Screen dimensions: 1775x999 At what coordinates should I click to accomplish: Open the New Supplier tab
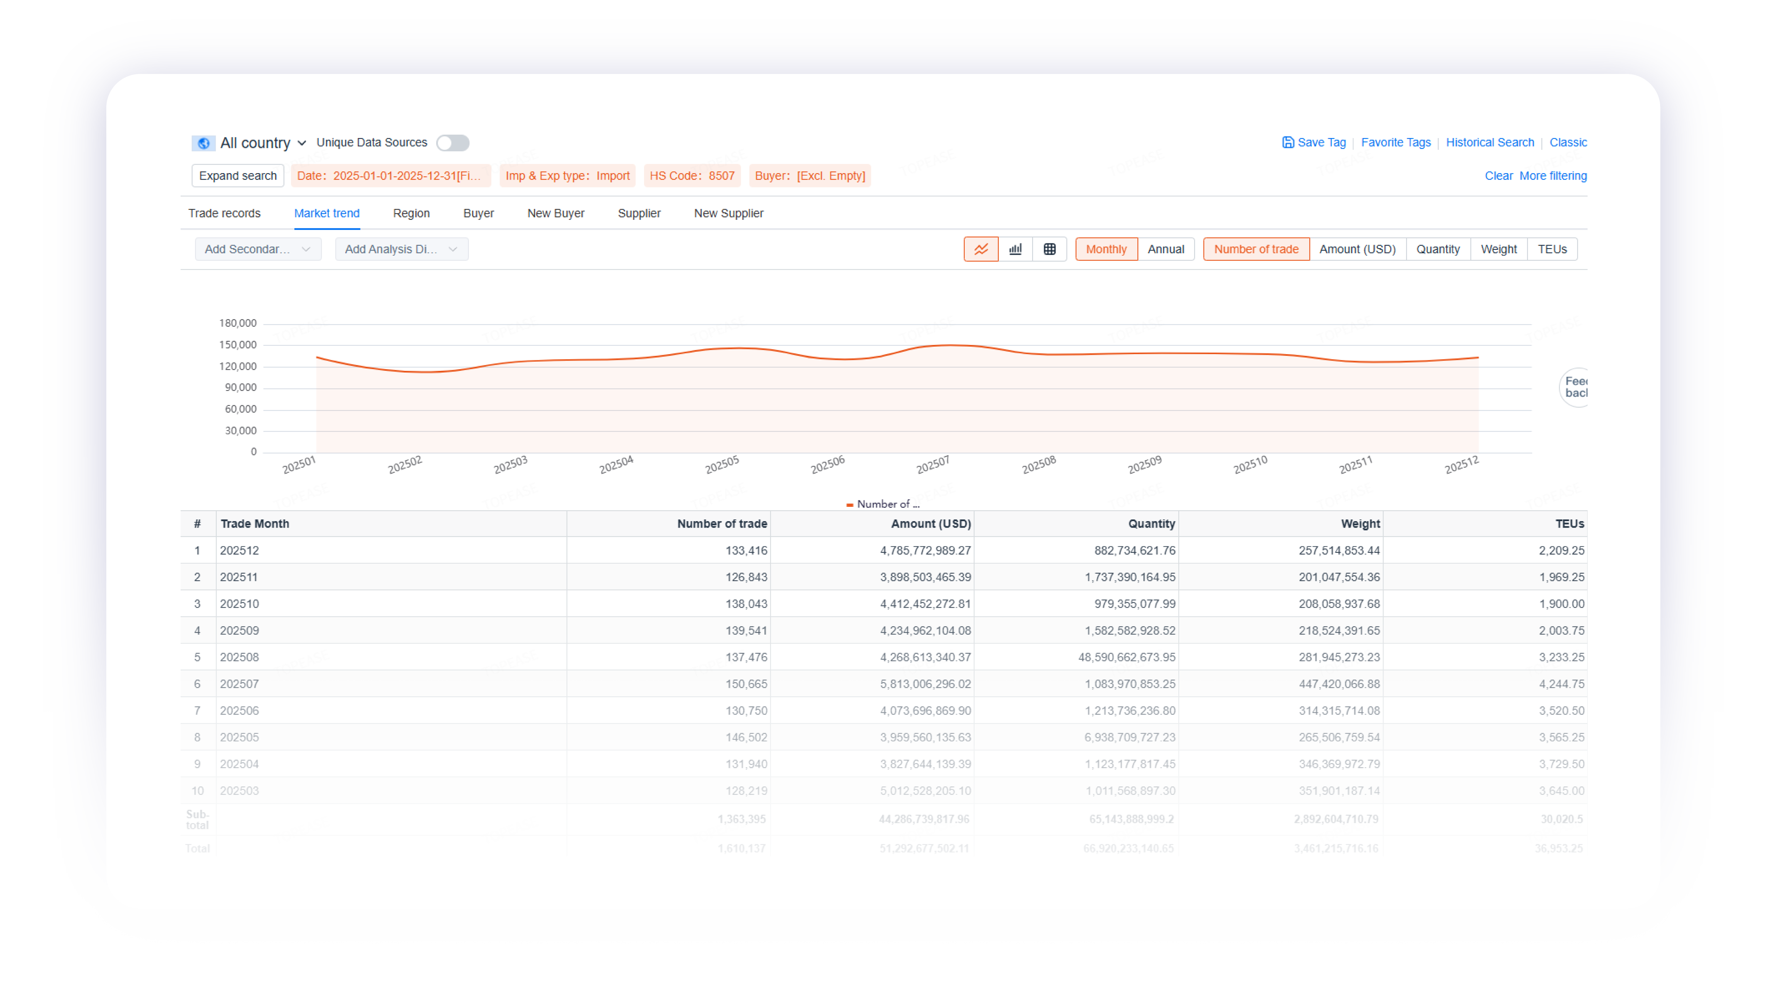click(728, 213)
